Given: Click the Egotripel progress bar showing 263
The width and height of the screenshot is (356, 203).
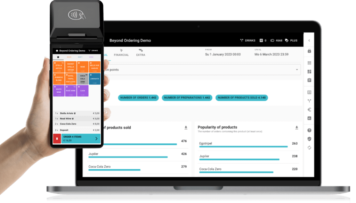Looking at the screenshot, I should tap(243, 147).
